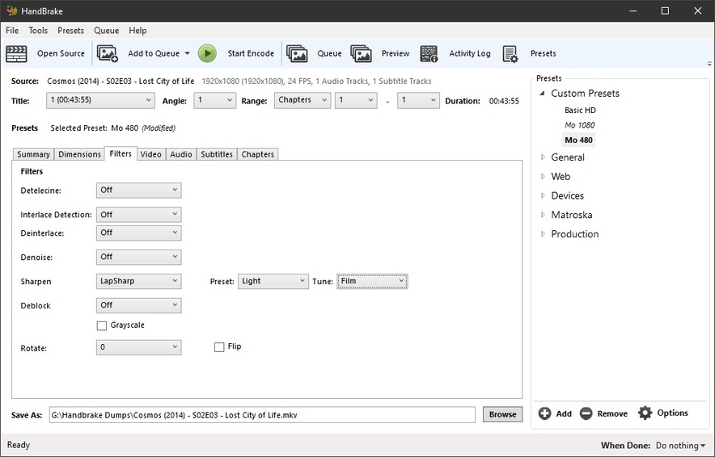
Task: Switch to the Chapters tab
Action: point(258,154)
